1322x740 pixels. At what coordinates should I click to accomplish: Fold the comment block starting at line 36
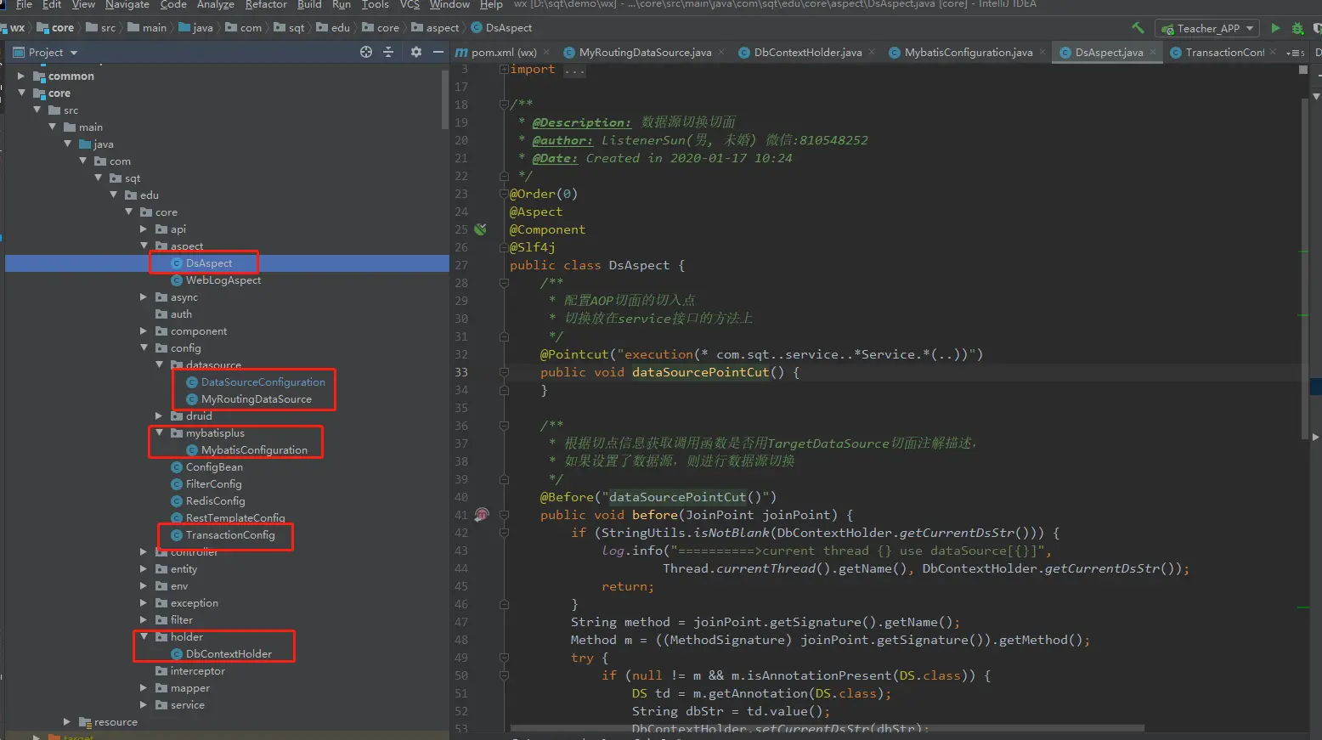(x=504, y=426)
